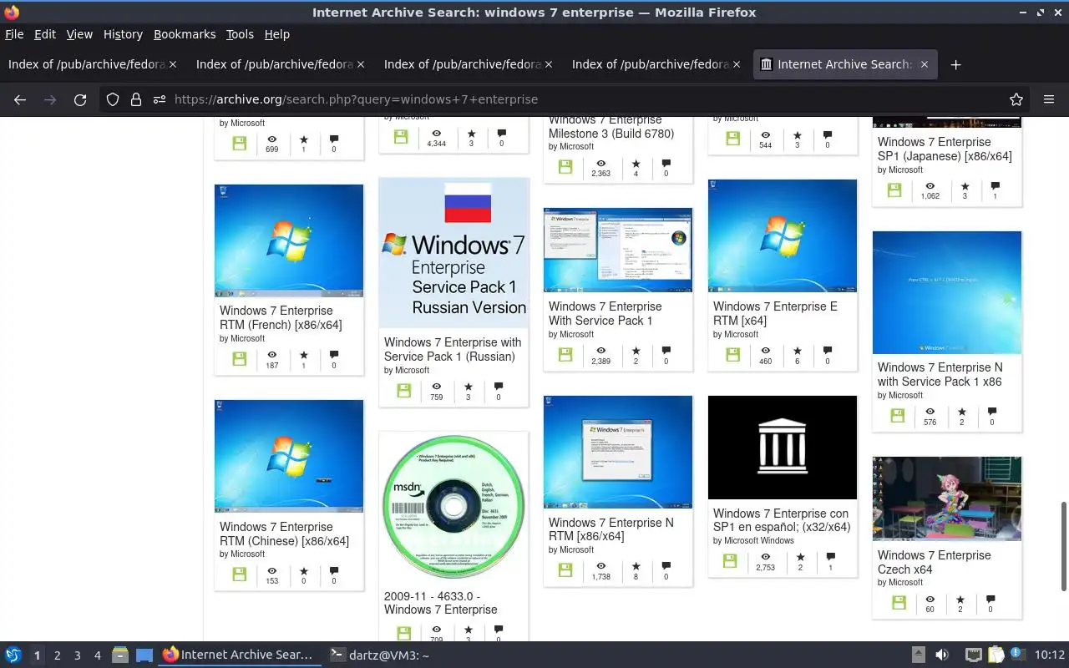Switch to workspace 4 in the taskbar
Viewport: 1069px width, 668px height.
coord(98,655)
